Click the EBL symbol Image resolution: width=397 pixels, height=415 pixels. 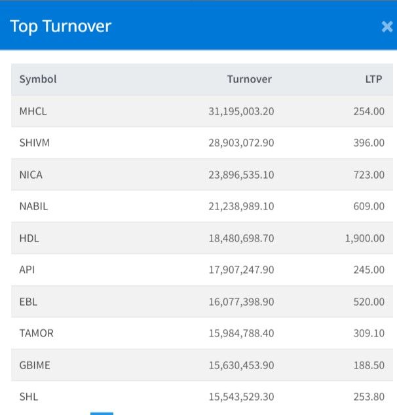28,302
